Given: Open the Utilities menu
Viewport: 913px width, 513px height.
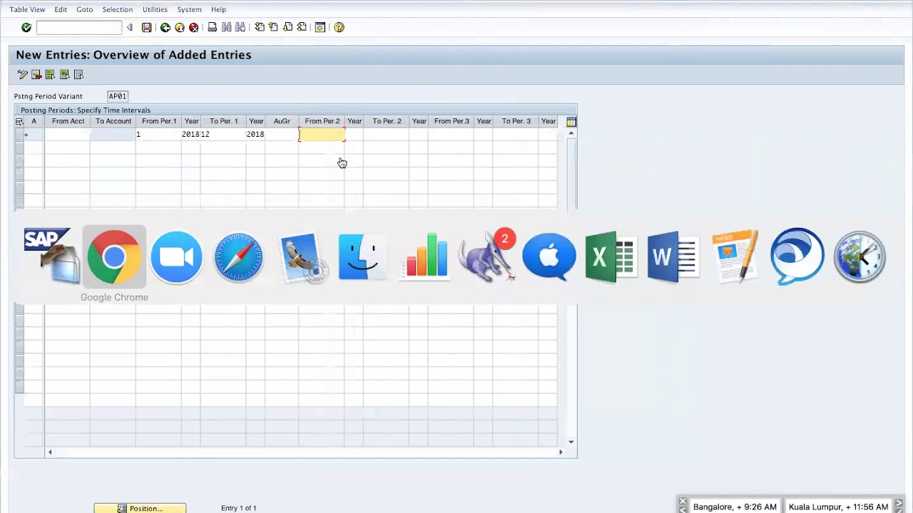Looking at the screenshot, I should coord(155,9).
